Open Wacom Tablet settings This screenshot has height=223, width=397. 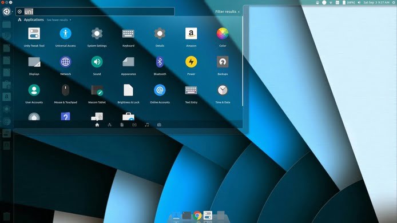coord(97,90)
